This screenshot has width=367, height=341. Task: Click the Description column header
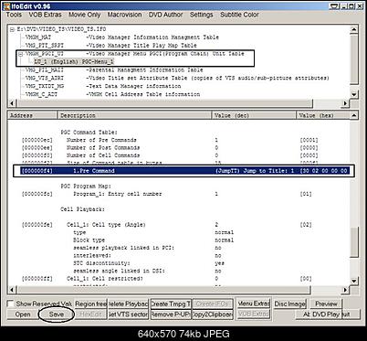tap(134, 115)
